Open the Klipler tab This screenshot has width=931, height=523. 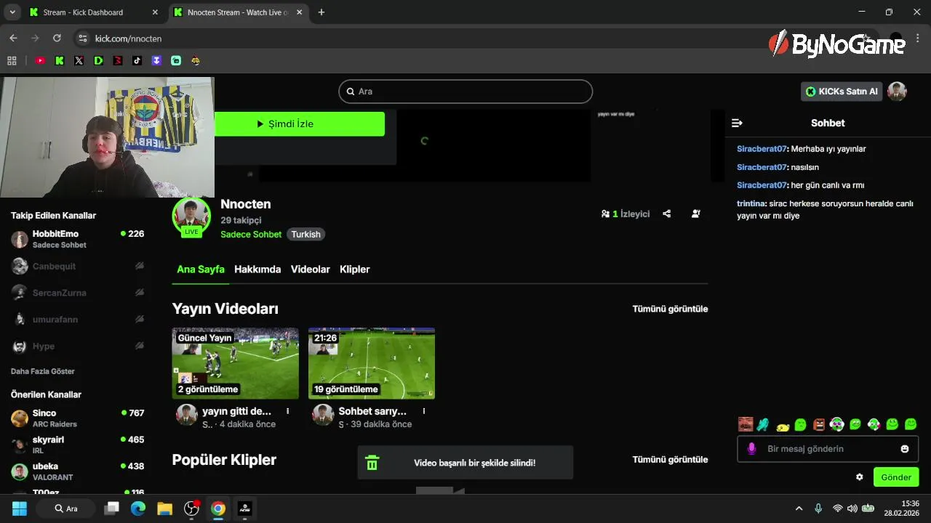pos(355,269)
